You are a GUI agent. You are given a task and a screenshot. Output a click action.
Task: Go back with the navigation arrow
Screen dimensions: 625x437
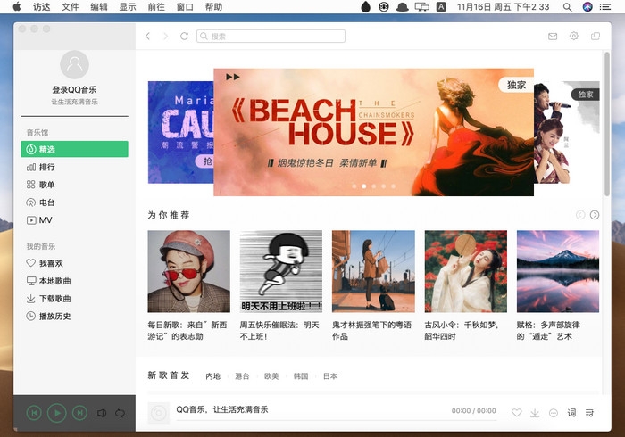coord(148,37)
